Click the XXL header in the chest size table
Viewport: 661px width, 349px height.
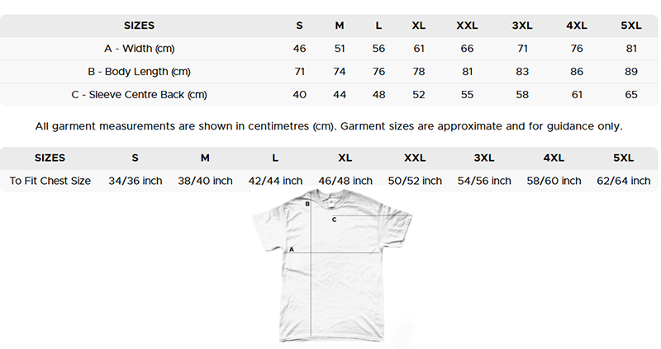click(x=415, y=158)
